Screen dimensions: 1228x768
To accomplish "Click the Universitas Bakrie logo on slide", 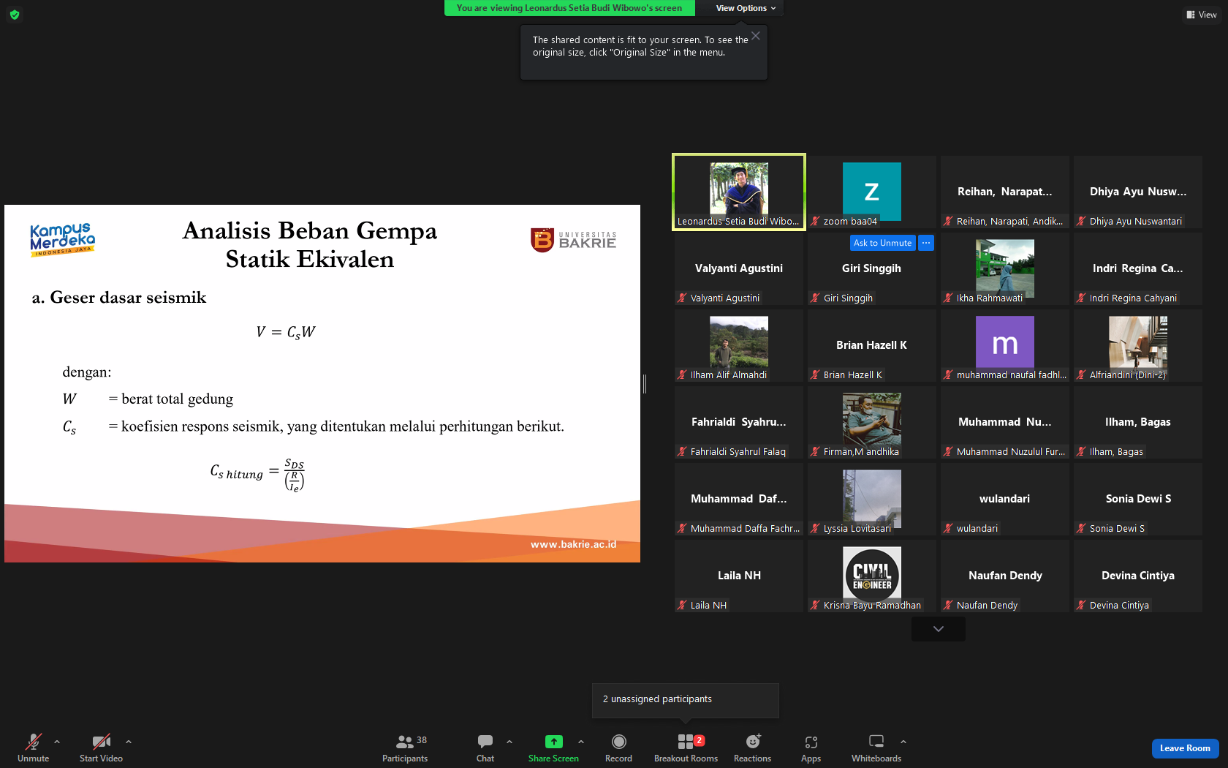I will [574, 240].
